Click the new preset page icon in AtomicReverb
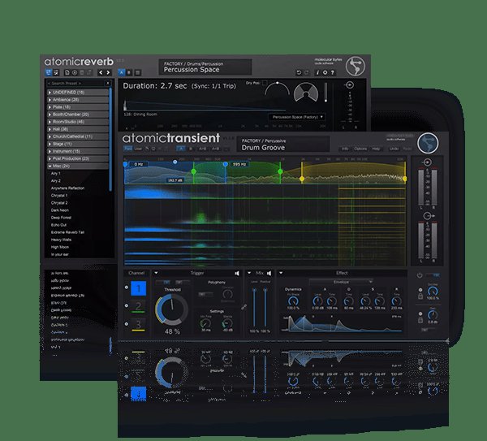Viewport: 487px width, 441px height. pyautogui.click(x=67, y=73)
